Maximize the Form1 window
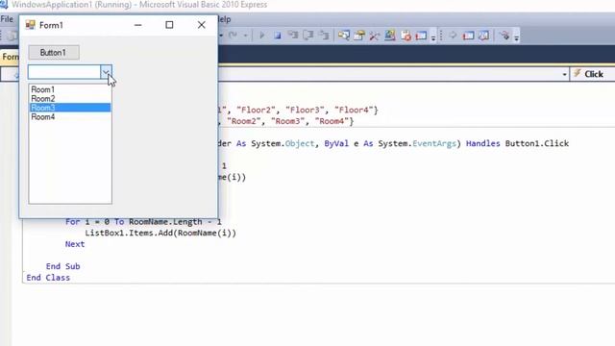Screen dimensions: 615x346 pos(169,25)
